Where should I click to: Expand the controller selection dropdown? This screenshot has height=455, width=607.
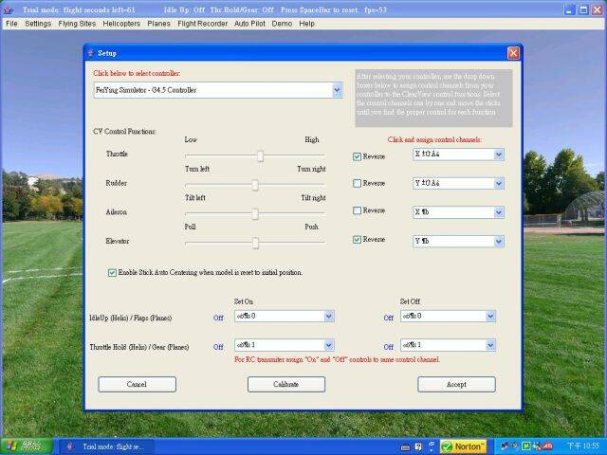pos(337,90)
